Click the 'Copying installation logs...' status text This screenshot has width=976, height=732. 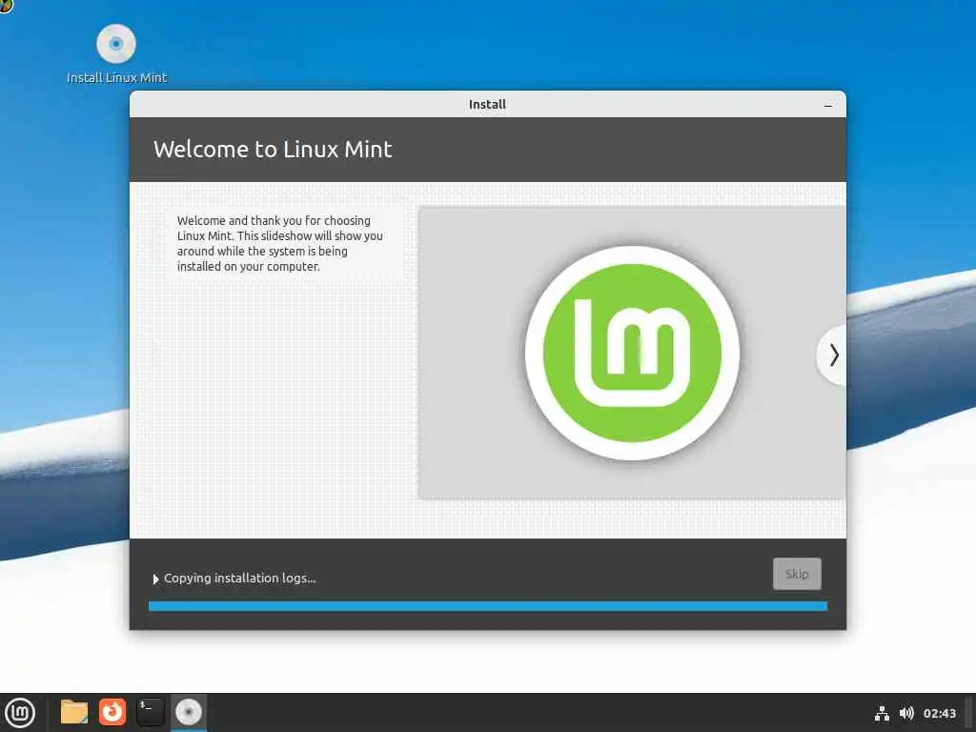click(239, 579)
